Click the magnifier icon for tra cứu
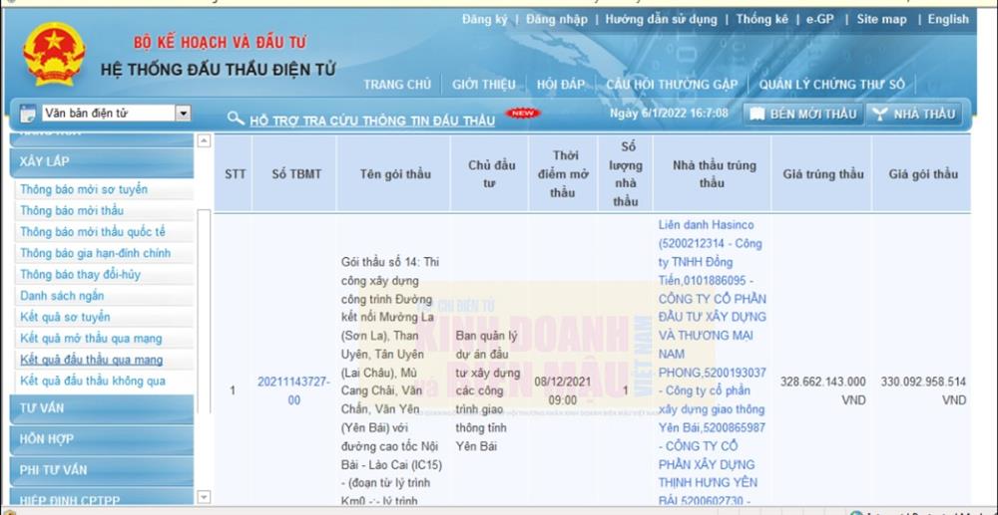 click(236, 119)
